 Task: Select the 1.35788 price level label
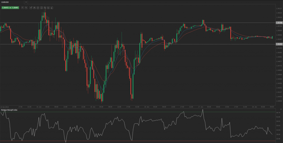279,23
